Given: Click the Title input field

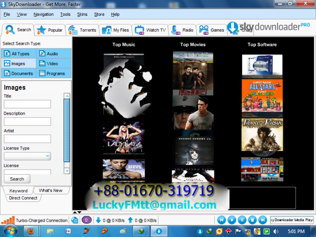Looking at the screenshot, I should click(x=28, y=104).
